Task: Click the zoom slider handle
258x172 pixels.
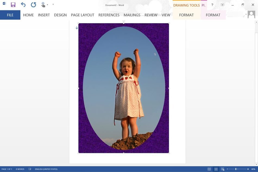Action: pyautogui.click(x=236, y=169)
